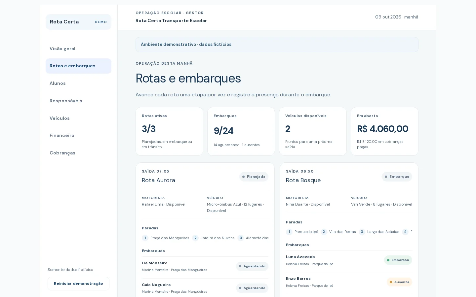
Task: Select the Vila das Pedras stop
Action: [x=338, y=232]
